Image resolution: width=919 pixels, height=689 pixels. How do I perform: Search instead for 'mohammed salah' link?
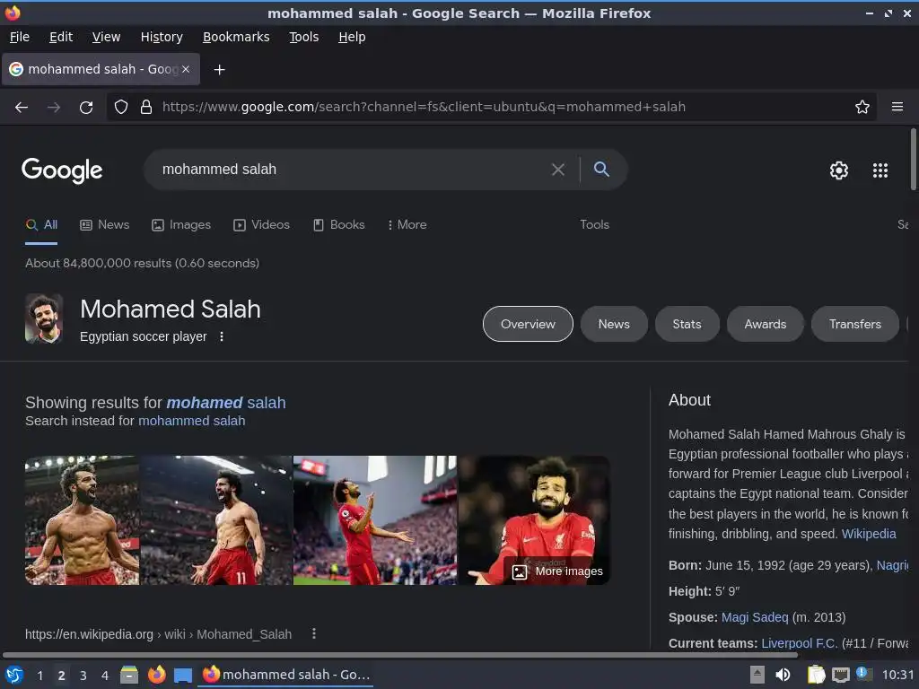[x=192, y=422]
